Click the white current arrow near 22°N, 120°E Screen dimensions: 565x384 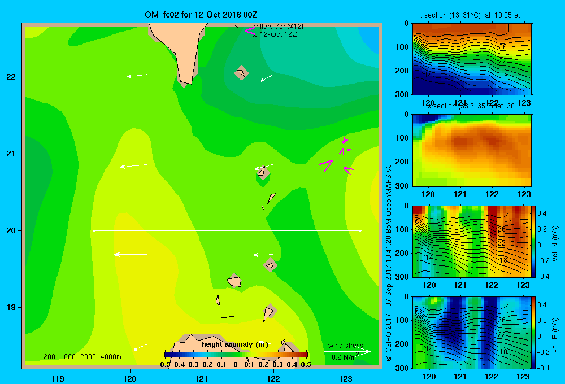[137, 76]
